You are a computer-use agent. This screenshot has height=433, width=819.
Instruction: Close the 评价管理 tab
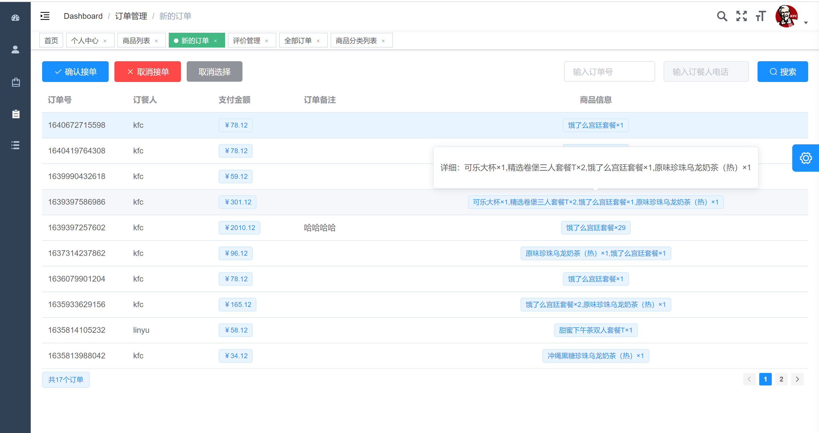pyautogui.click(x=267, y=41)
